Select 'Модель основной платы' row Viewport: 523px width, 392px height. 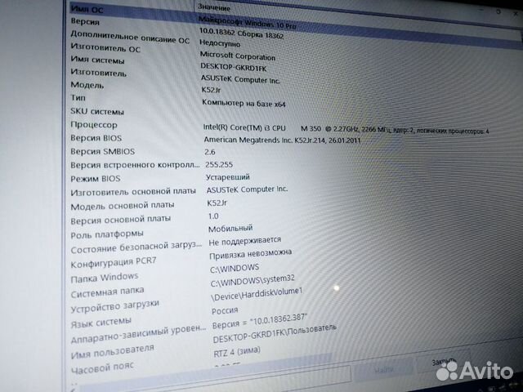(123, 206)
